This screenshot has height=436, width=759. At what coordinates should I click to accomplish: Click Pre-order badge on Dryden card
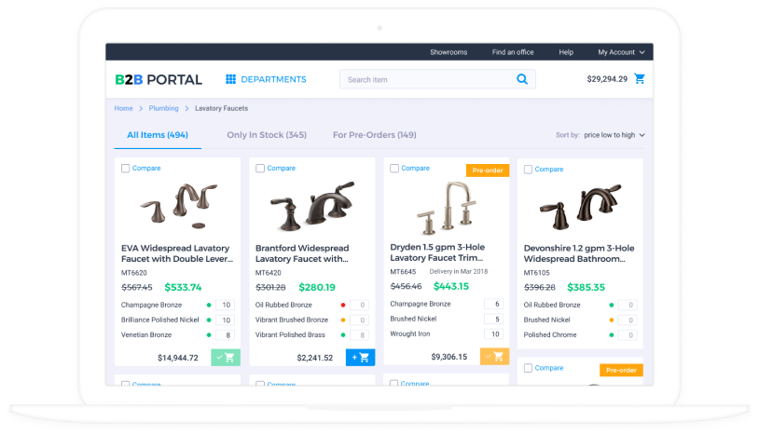488,170
